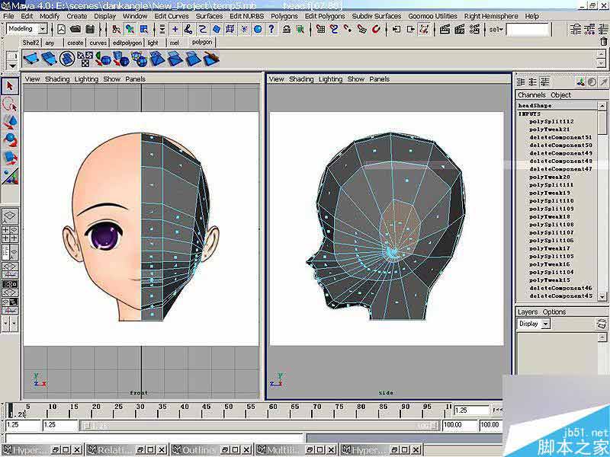Click the Render current frame clapboard icon
Screen dimensions: 610x457
pyautogui.click(x=445, y=29)
